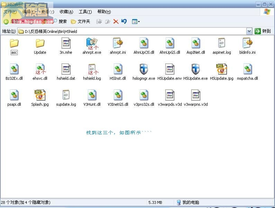The height and width of the screenshot is (208, 275).
Task: Click the ahnrpt.exe file name label
Action: (x=92, y=52)
